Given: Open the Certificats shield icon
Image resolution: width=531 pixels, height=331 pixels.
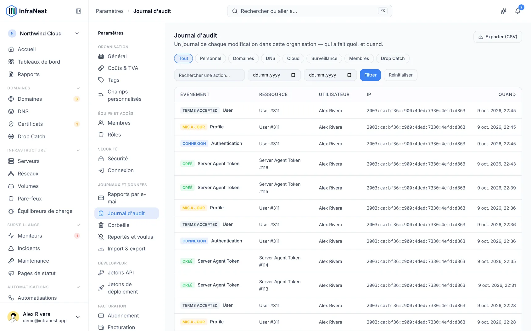Looking at the screenshot, I should (11, 124).
